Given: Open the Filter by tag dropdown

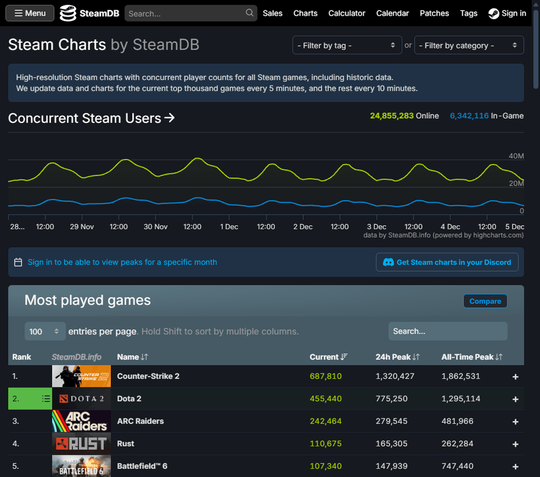Looking at the screenshot, I should tap(347, 45).
